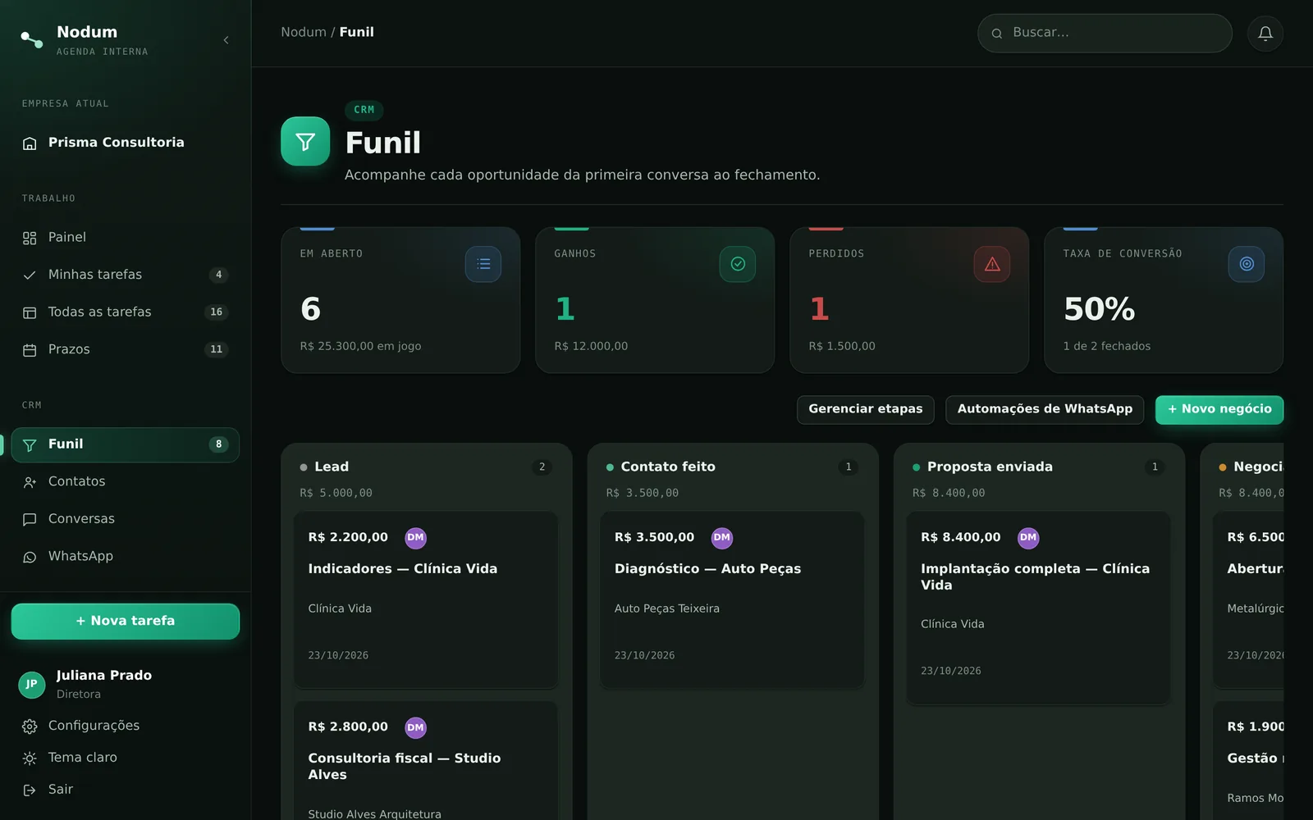
Task: Collapse the sidebar with the chevron
Action: (x=226, y=40)
